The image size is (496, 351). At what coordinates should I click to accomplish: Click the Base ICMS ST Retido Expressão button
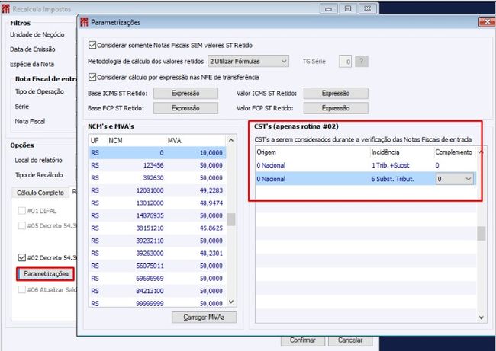coord(185,94)
